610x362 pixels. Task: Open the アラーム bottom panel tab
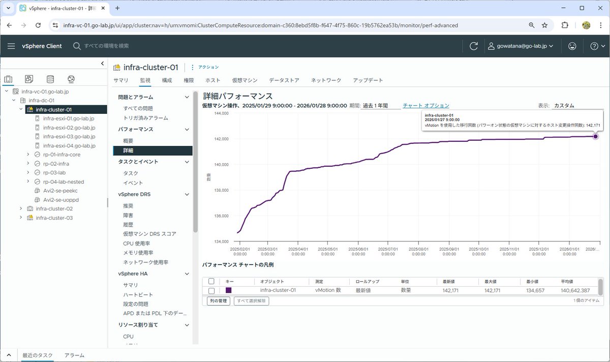pos(74,355)
